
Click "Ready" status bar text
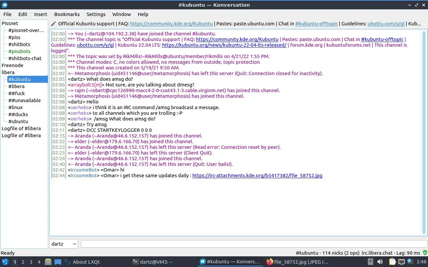(x=8, y=253)
